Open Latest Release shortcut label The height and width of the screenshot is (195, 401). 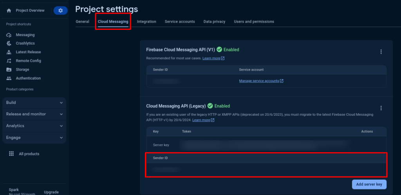click(x=28, y=52)
